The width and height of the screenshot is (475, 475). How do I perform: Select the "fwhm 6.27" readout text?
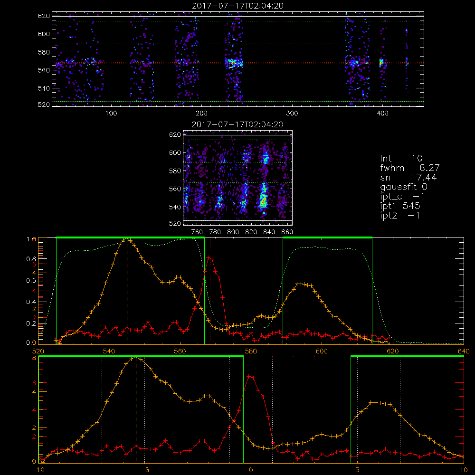[x=409, y=168]
